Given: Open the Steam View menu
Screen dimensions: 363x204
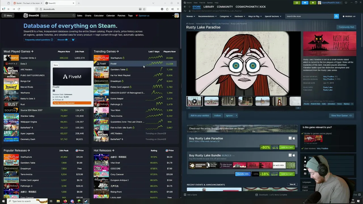Looking at the screenshot, I should point(195,3).
